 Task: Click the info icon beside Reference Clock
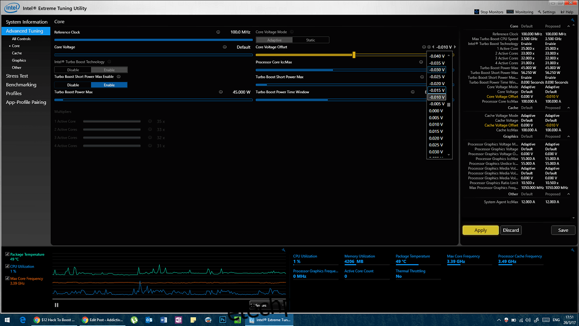pyautogui.click(x=218, y=32)
